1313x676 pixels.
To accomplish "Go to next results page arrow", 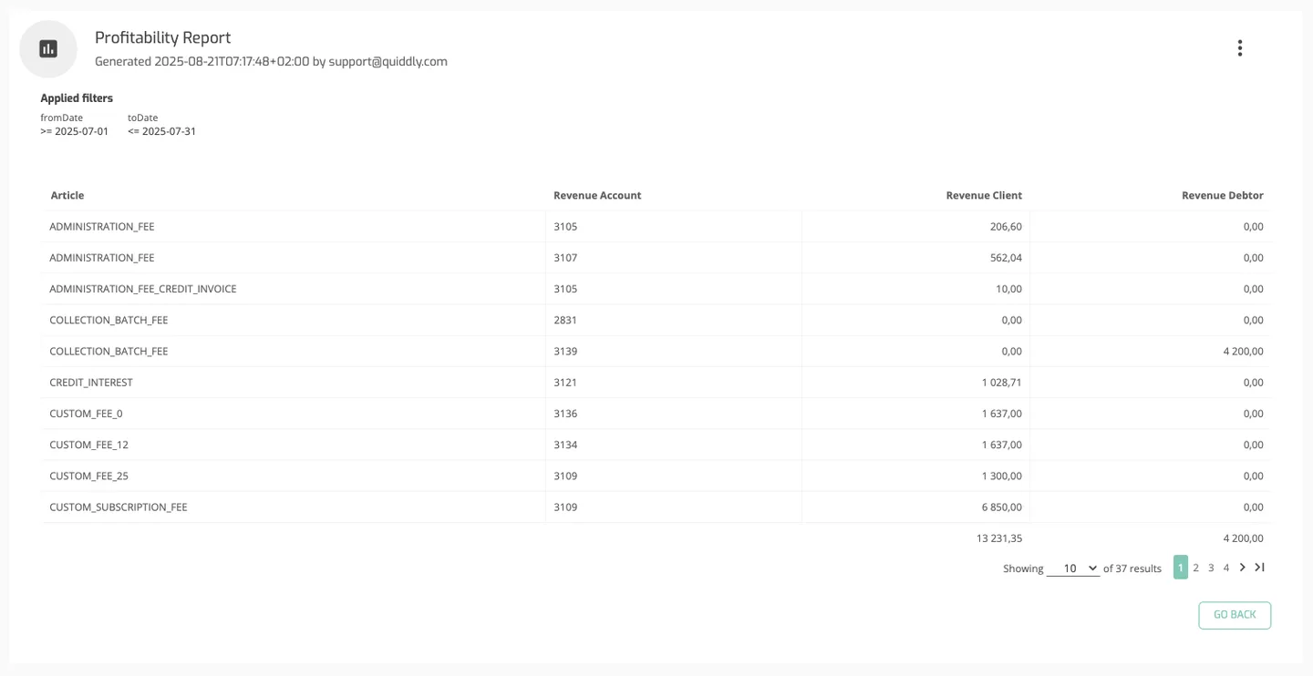I will pyautogui.click(x=1242, y=568).
